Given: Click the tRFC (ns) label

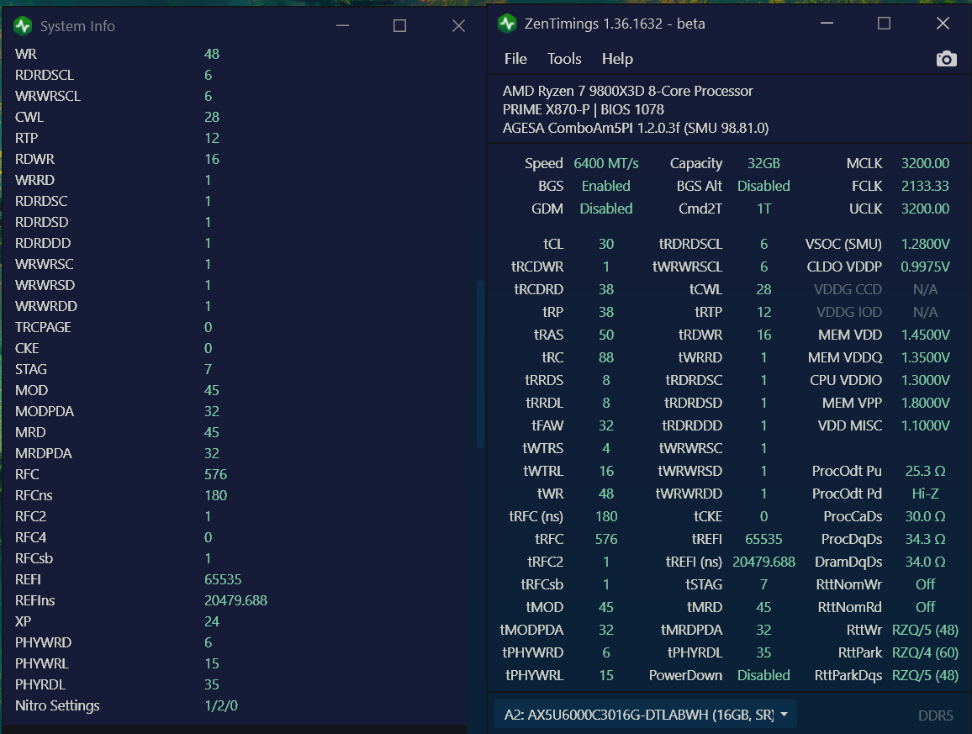Looking at the screenshot, I should (x=536, y=516).
